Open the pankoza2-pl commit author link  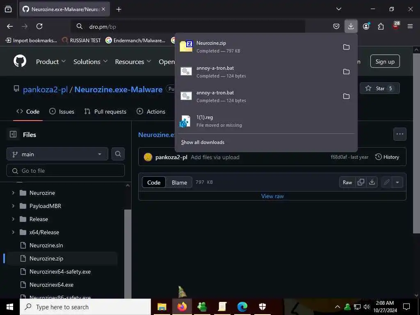pyautogui.click(x=171, y=157)
